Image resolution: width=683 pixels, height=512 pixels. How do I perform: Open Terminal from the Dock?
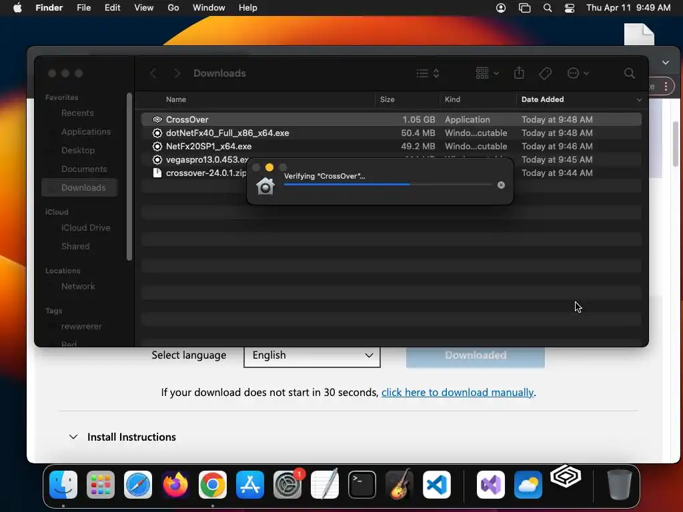point(362,485)
